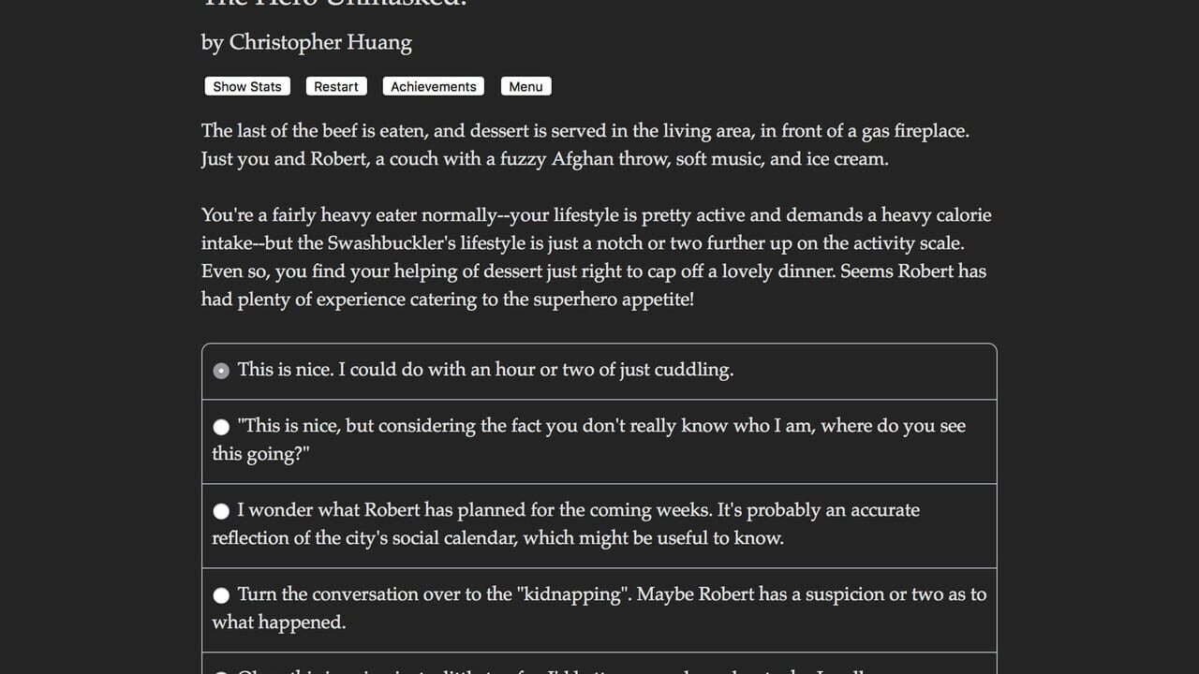Click the author line "by Christopher Huang"
The height and width of the screenshot is (674, 1199).
pyautogui.click(x=306, y=42)
